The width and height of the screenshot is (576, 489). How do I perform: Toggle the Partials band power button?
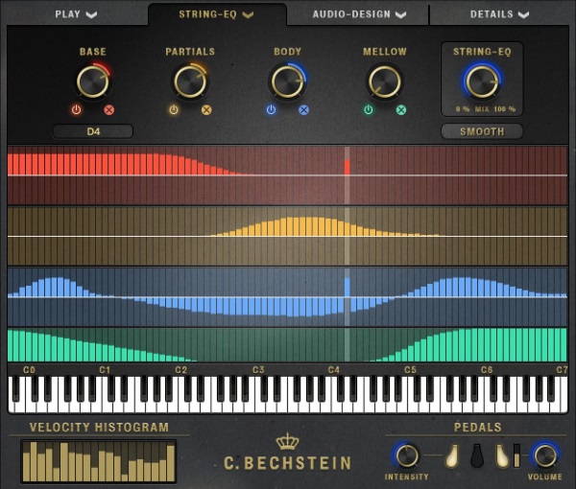[174, 109]
